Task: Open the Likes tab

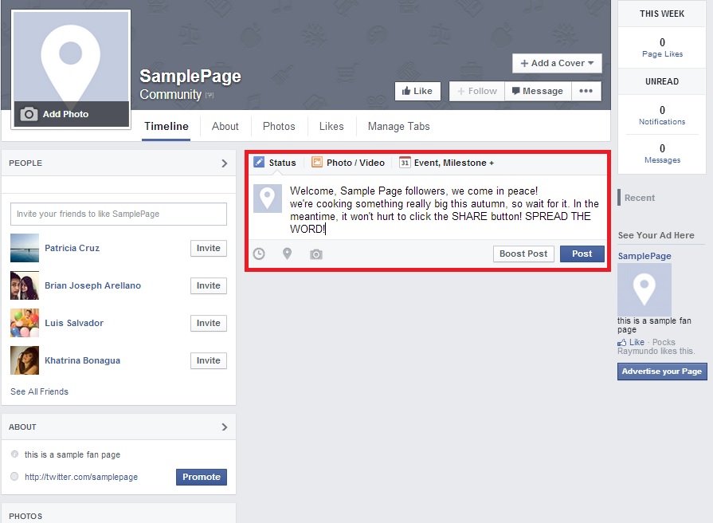Action: pyautogui.click(x=331, y=127)
